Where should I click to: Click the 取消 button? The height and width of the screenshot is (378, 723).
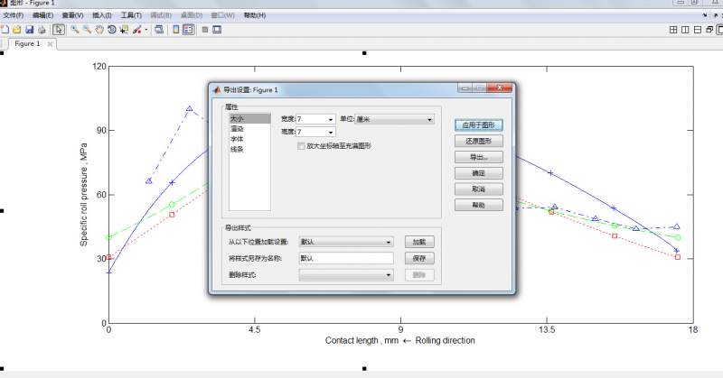tap(479, 189)
